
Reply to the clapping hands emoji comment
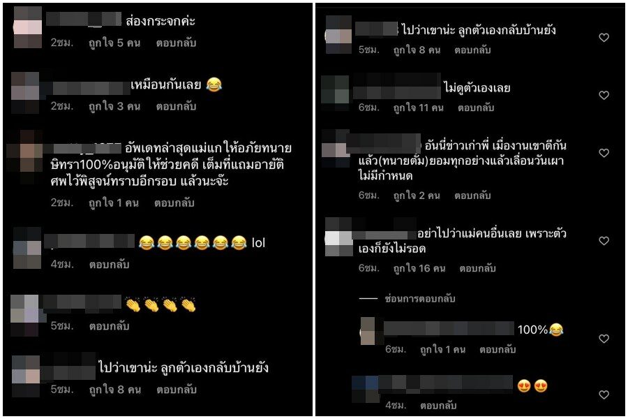coord(110,326)
